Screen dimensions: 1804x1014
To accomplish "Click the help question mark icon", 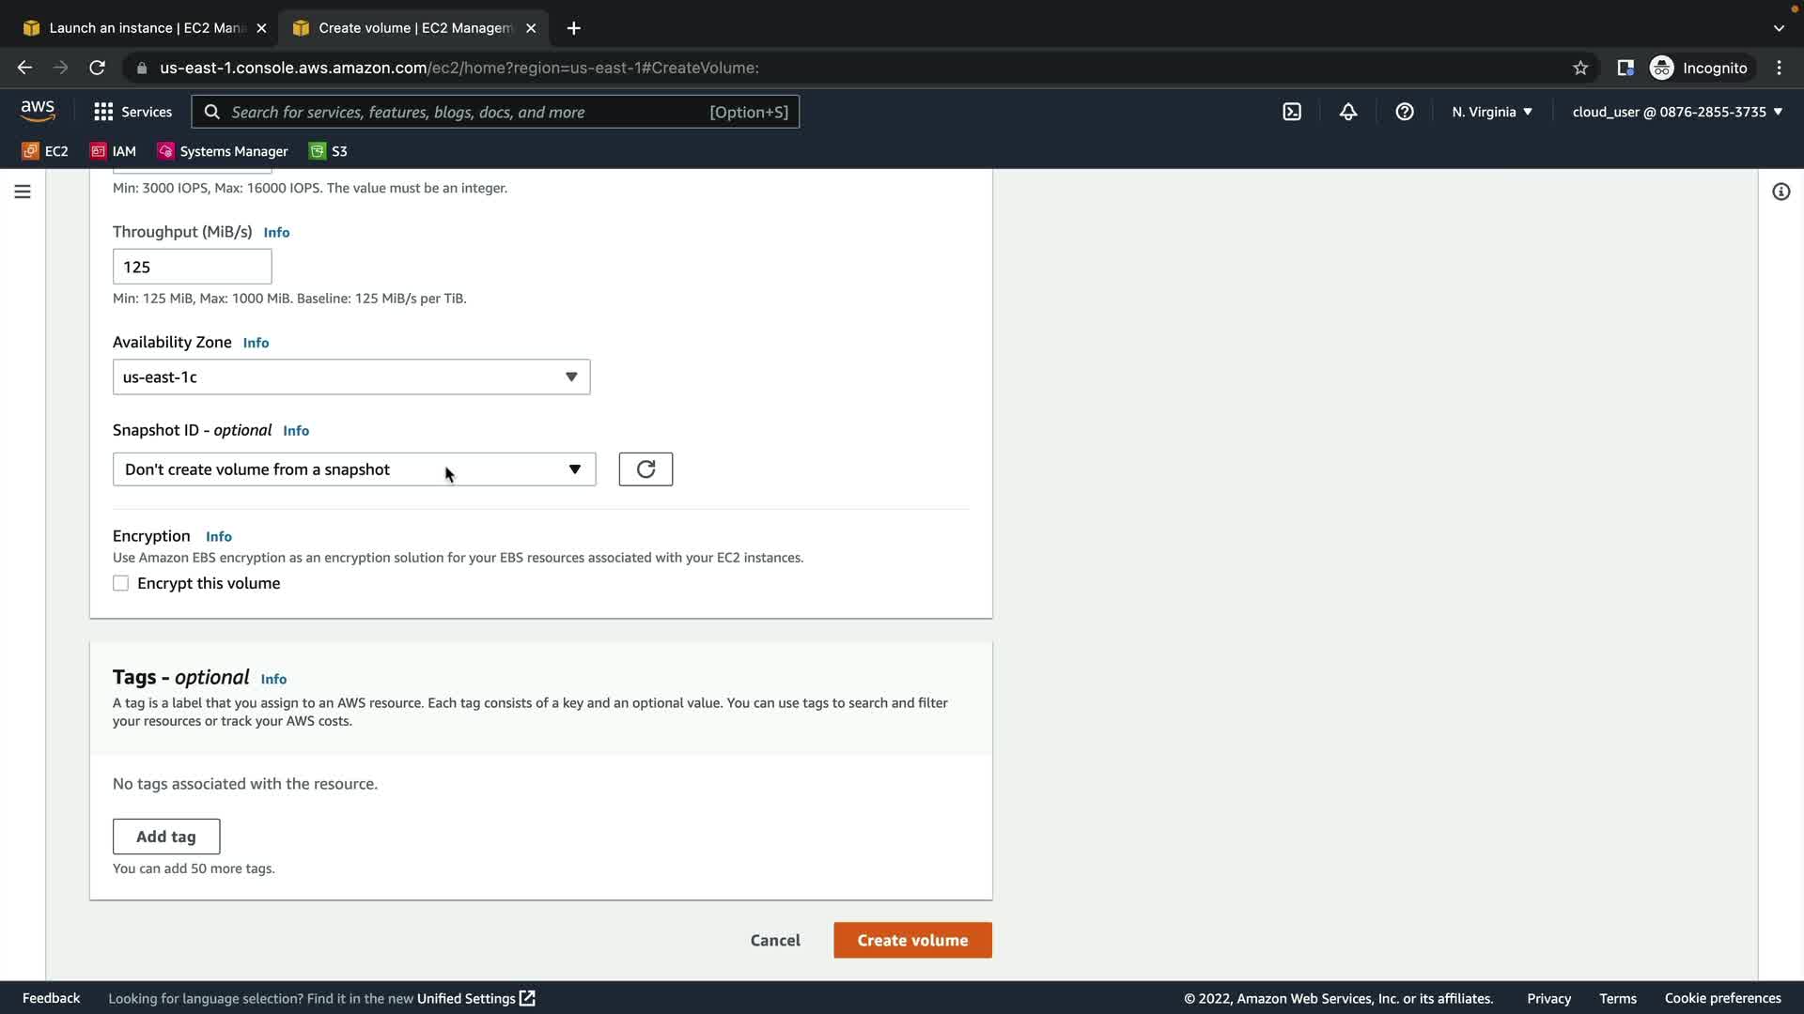I will pos(1405,112).
